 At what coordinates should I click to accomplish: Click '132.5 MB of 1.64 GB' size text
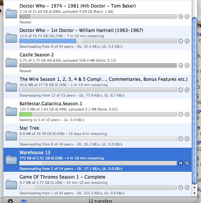(x=37, y=109)
